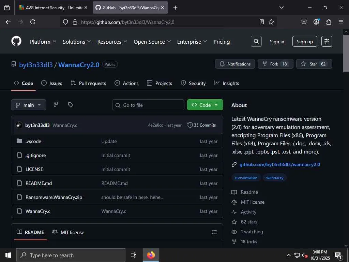The height and width of the screenshot is (262, 349).
Task: Open the Pocket save icon
Action: [x=304, y=22]
